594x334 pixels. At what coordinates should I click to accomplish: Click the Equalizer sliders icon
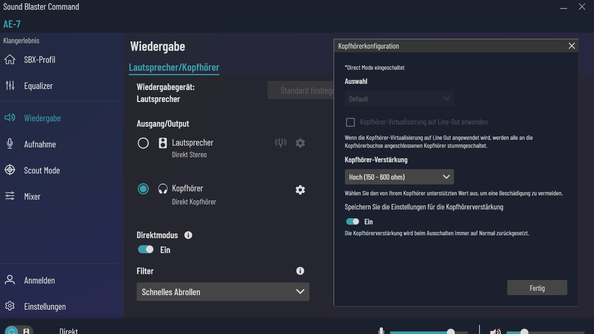10,86
